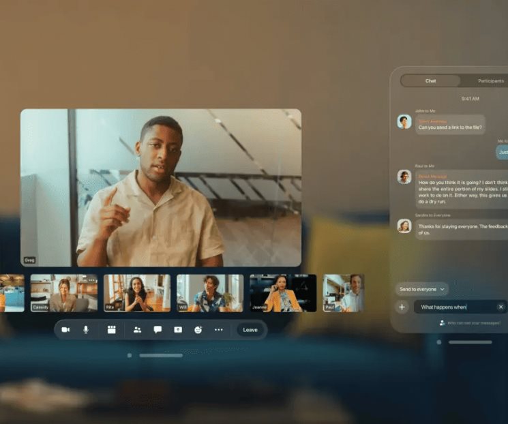This screenshot has width=508, height=424.
Task: Click the person icon beside message visibility info
Action: [x=442, y=323]
